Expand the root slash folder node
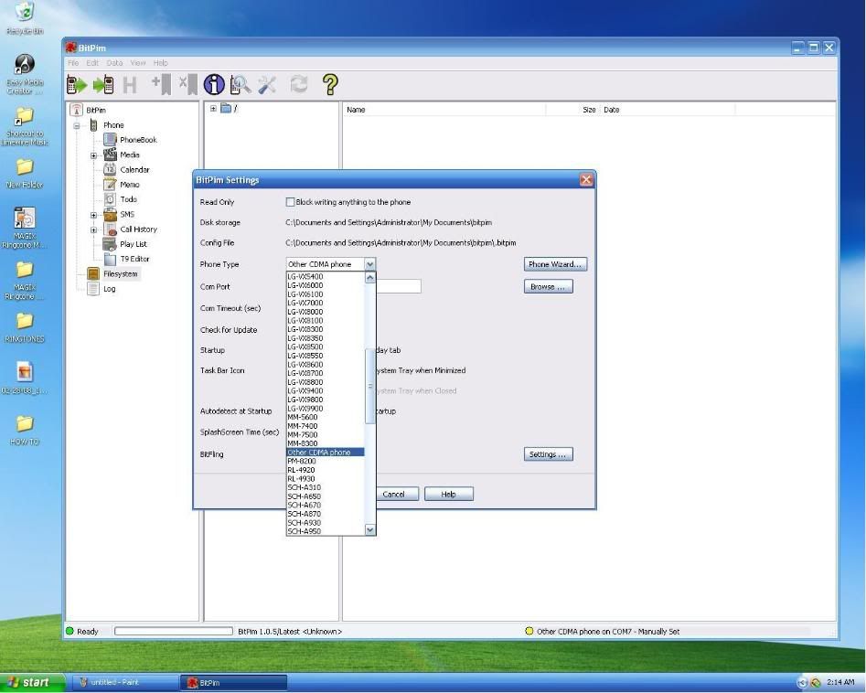Viewport: 866px width, 693px height. pos(213,109)
